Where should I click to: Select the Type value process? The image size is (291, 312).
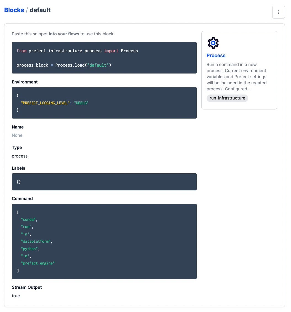click(x=20, y=156)
